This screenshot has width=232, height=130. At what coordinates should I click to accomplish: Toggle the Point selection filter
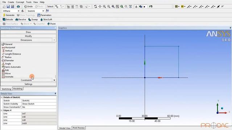click(68, 6)
